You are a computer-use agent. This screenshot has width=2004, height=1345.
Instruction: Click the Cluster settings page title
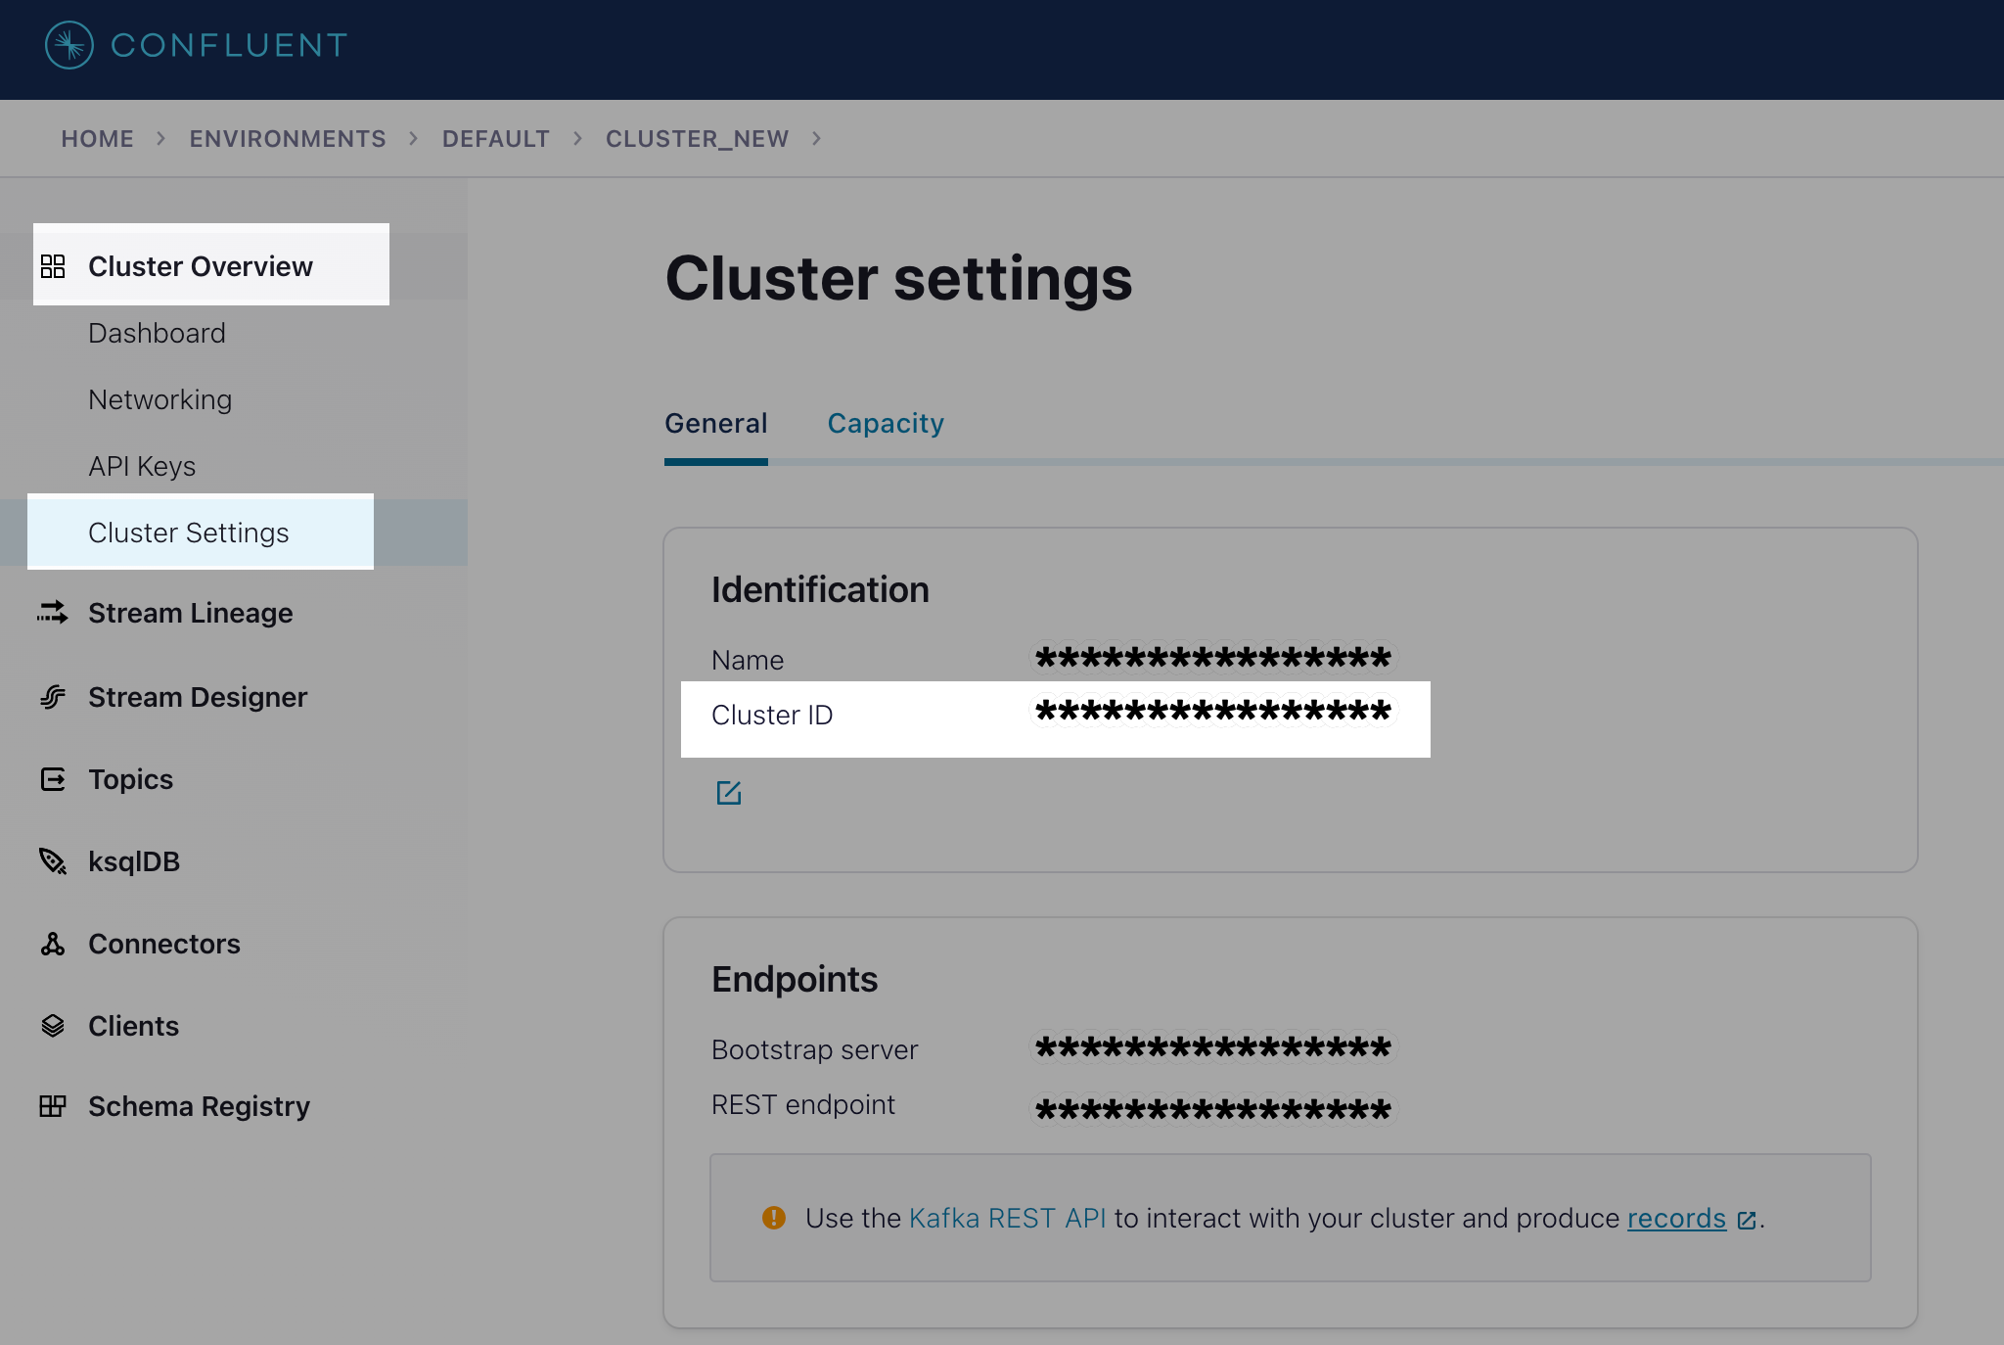(x=898, y=278)
